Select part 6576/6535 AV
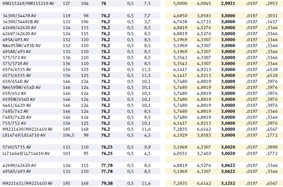 click(x=17, y=69)
